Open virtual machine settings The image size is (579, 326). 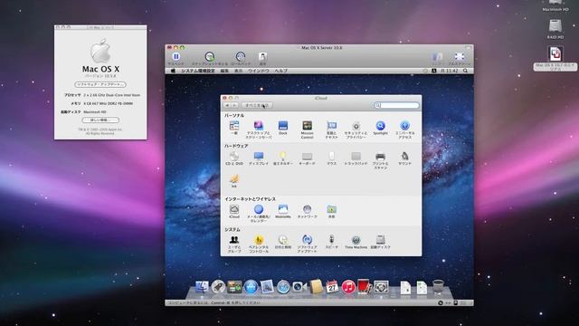pyautogui.click(x=262, y=58)
